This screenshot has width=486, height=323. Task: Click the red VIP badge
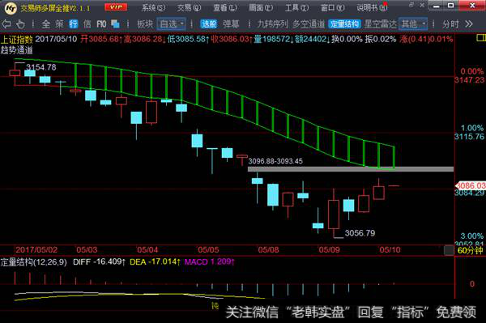(x=116, y=6)
